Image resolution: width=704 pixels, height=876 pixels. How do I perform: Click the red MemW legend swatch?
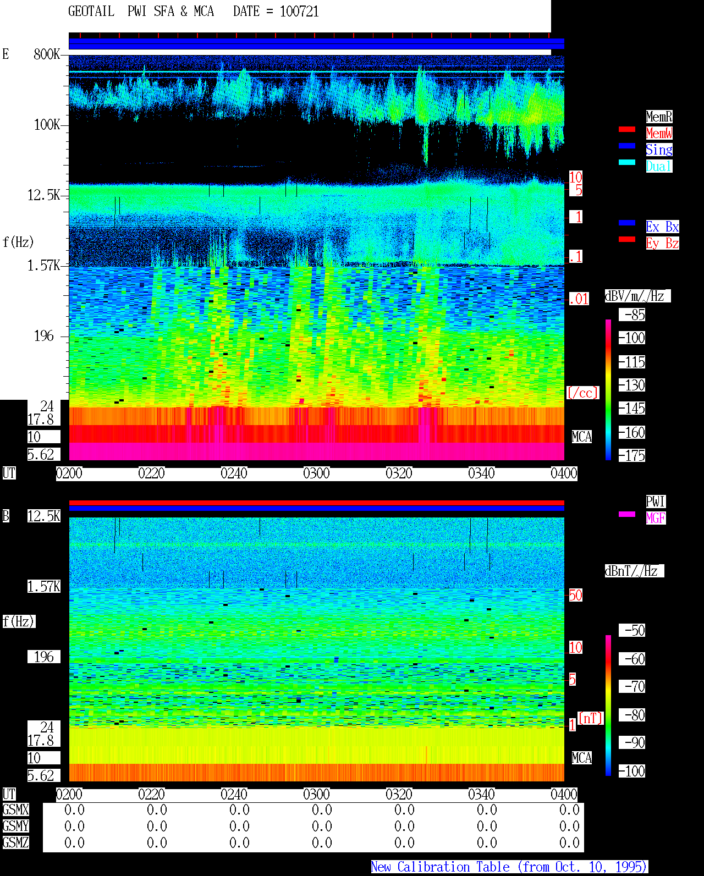(x=627, y=129)
